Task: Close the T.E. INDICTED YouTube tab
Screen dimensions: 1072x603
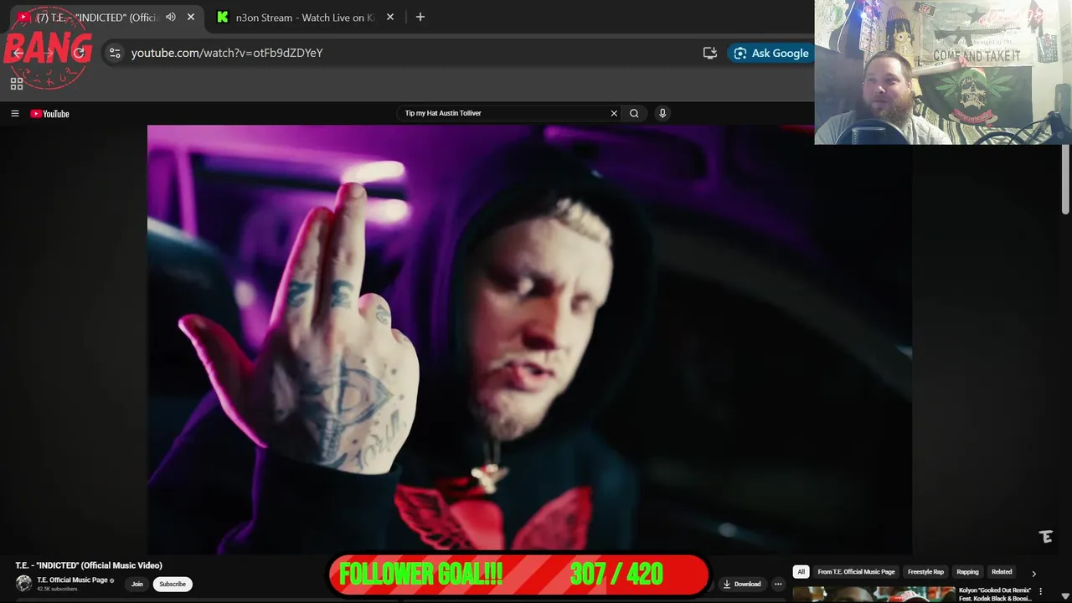Action: point(191,17)
